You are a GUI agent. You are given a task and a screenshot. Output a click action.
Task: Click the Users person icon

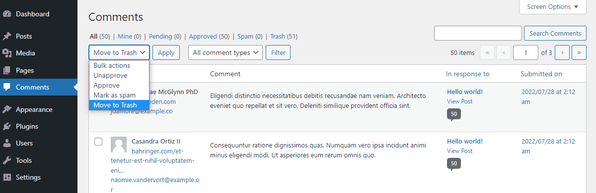click(7, 144)
